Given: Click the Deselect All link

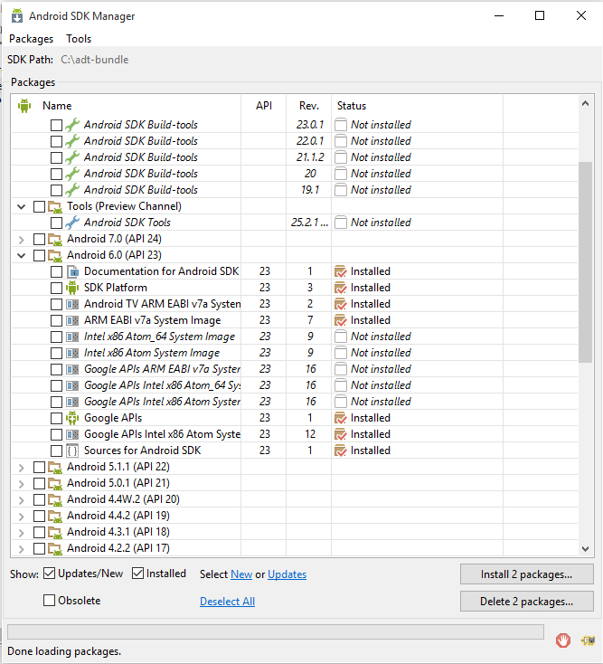Looking at the screenshot, I should pos(227,602).
